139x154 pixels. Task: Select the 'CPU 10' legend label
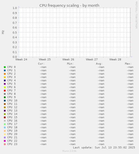pos(12,101)
